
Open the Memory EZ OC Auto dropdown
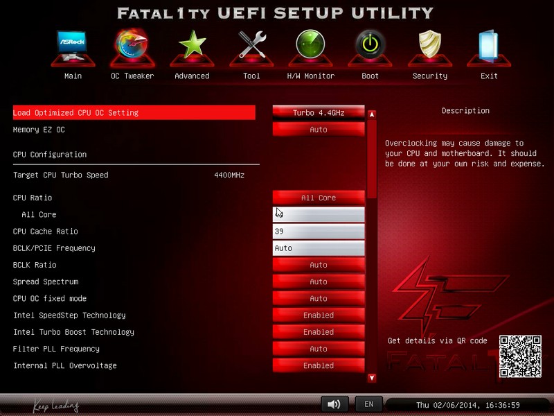319,130
